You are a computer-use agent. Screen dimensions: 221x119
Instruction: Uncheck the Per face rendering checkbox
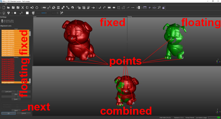pyautogui.click(x=2, y=22)
